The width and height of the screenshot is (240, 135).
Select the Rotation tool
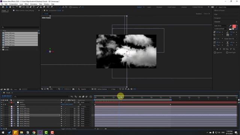pos(17,7)
